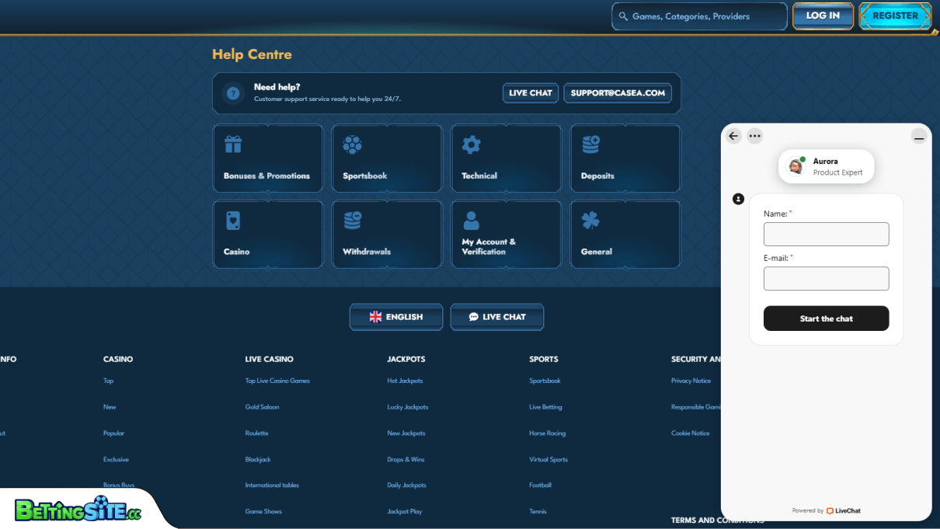Select the Sportsbook ball icon tile
This screenshot has height=529, width=940.
[352, 144]
